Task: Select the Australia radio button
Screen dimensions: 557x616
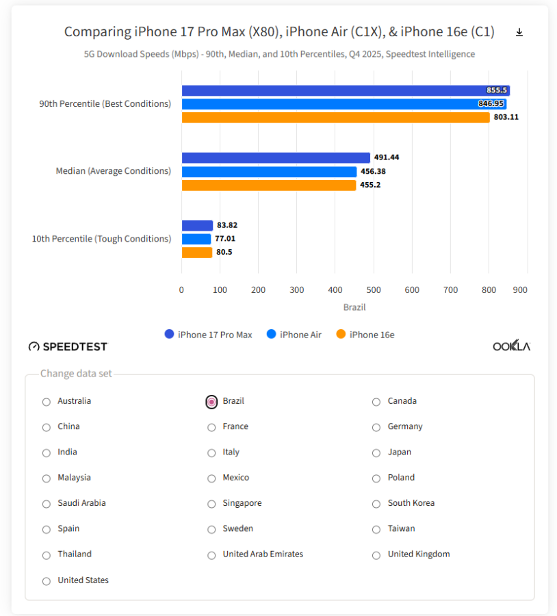Action: point(47,402)
